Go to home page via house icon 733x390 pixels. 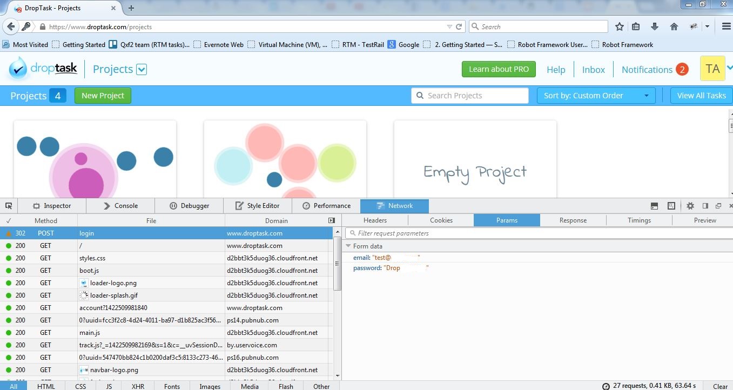(674, 26)
